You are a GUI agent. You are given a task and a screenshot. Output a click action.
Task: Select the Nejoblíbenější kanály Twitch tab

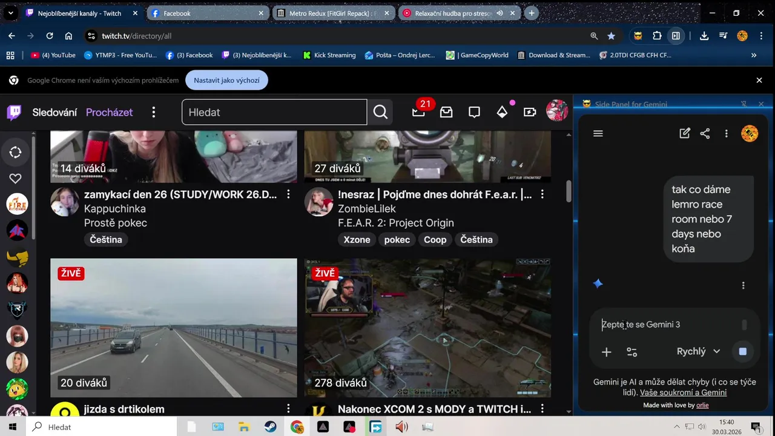[x=82, y=13]
